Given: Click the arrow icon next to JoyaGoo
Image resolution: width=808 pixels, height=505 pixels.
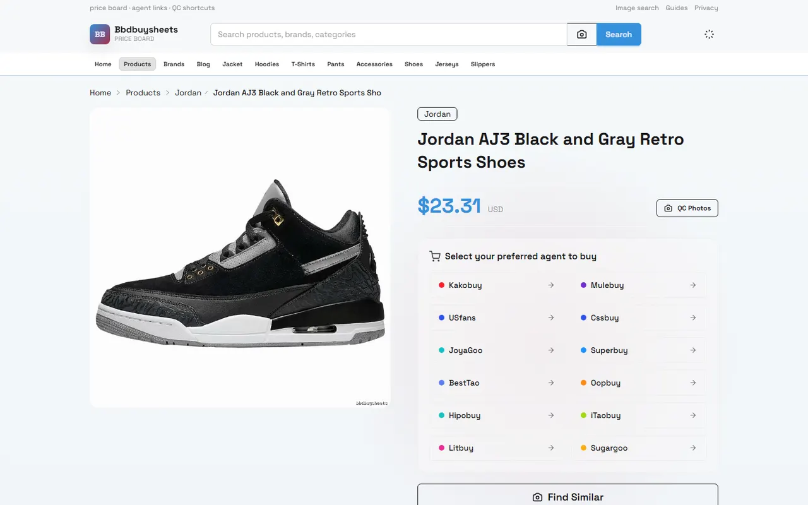Looking at the screenshot, I should pyautogui.click(x=551, y=350).
